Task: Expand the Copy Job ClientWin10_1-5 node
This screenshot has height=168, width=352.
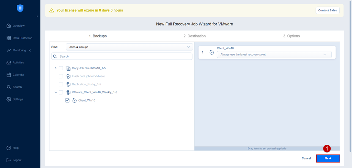Action: pyautogui.click(x=56, y=68)
